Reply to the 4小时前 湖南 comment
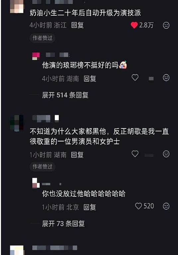 tap(90, 79)
